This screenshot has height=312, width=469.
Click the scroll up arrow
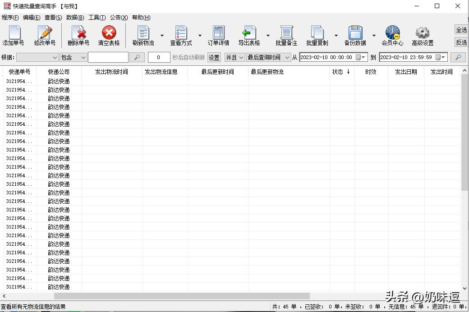pyautogui.click(x=464, y=71)
